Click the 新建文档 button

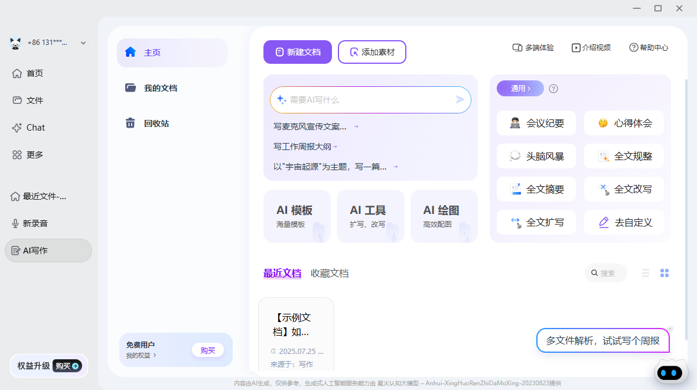pos(297,52)
